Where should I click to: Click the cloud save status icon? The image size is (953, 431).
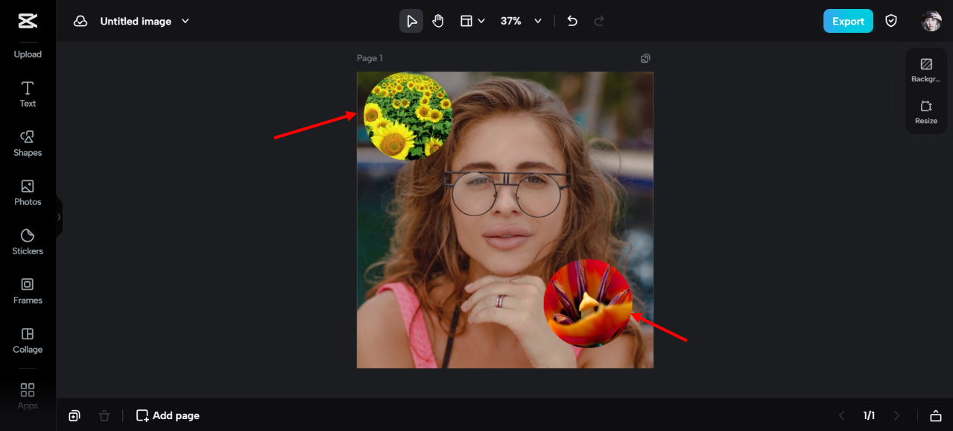coord(80,21)
